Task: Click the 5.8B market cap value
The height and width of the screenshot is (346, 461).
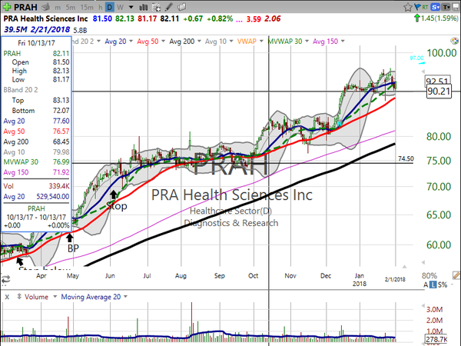Action: pyautogui.click(x=80, y=30)
